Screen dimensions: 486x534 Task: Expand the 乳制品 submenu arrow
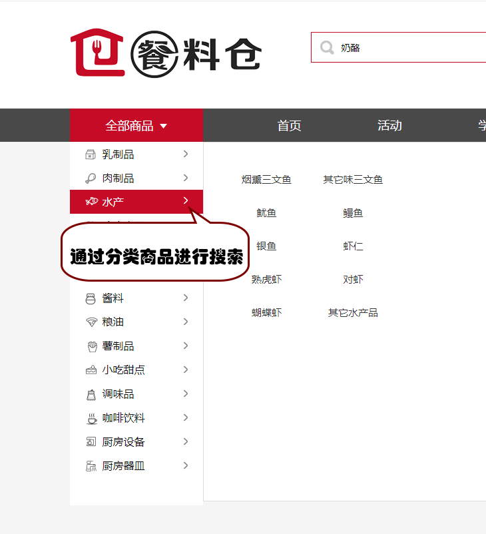[186, 154]
